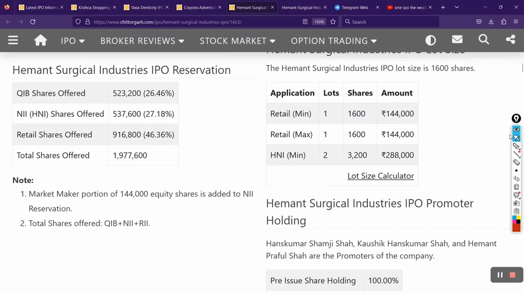The image size is (524, 294).
Task: List all tabs dropdown arrow
Action: [457, 7]
